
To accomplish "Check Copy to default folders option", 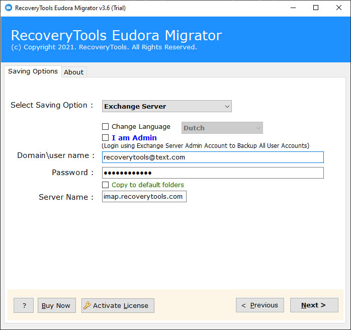I will coord(105,185).
